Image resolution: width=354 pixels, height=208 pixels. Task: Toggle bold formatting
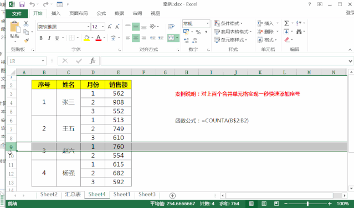click(x=41, y=38)
